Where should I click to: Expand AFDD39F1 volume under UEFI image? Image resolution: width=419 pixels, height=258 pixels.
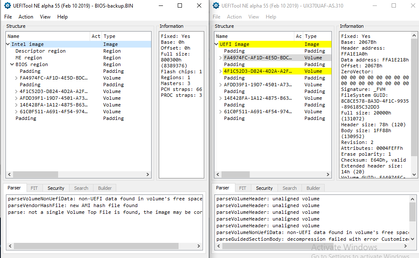[221, 85]
